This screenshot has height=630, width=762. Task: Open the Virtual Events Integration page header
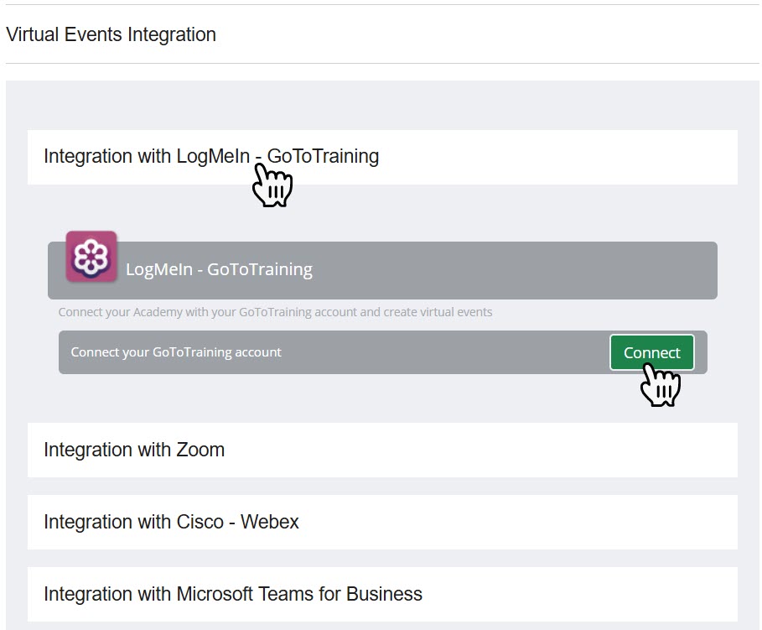(111, 34)
